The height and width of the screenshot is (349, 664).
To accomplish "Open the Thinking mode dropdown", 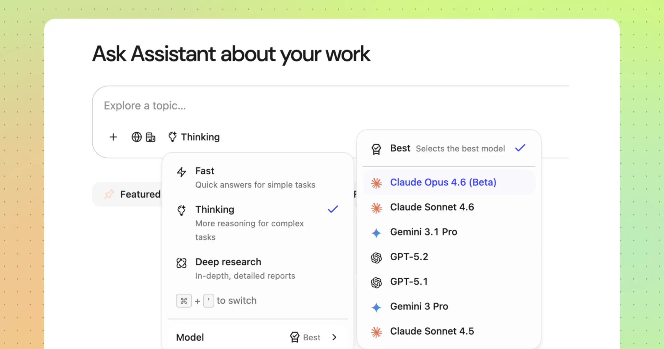I will (194, 137).
